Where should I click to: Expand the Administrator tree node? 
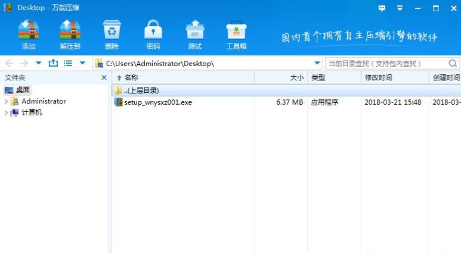pyautogui.click(x=6, y=101)
